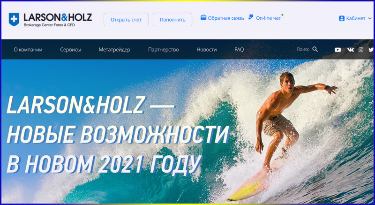
Task: Open the YouTube social icon
Action: pyautogui.click(x=337, y=50)
